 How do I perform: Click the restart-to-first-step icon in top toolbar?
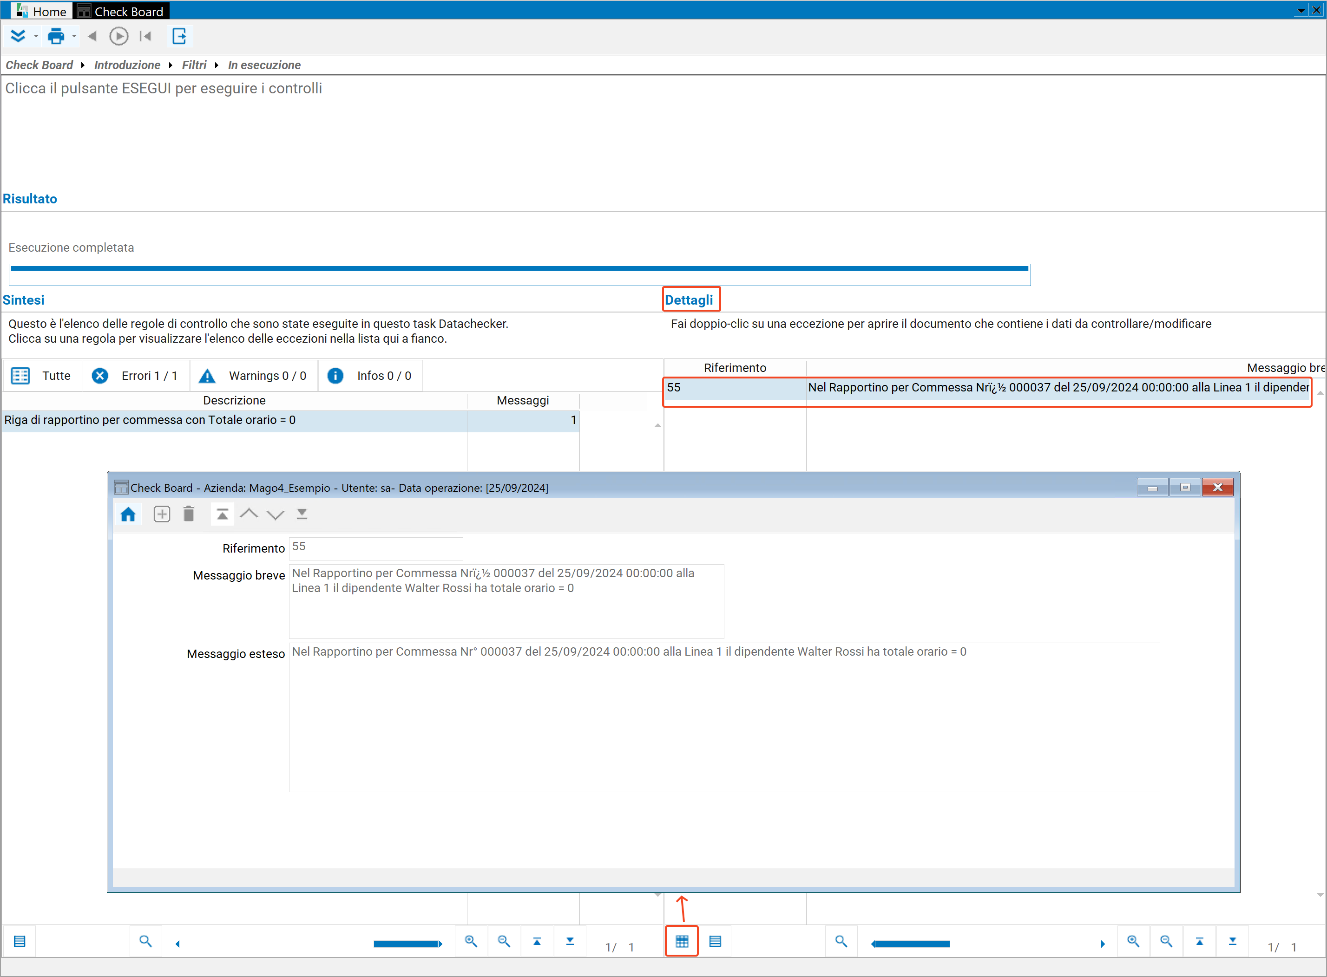(x=145, y=36)
